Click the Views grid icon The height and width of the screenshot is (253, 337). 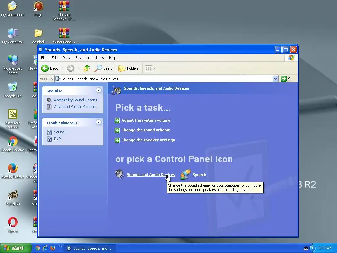click(x=148, y=69)
